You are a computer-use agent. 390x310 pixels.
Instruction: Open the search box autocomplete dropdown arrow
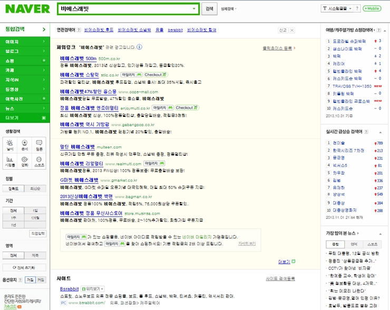(x=194, y=9)
